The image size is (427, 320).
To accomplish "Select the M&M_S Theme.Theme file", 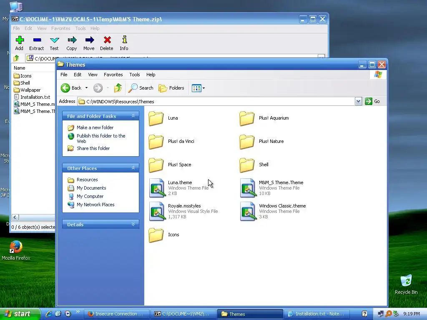I will (x=272, y=188).
